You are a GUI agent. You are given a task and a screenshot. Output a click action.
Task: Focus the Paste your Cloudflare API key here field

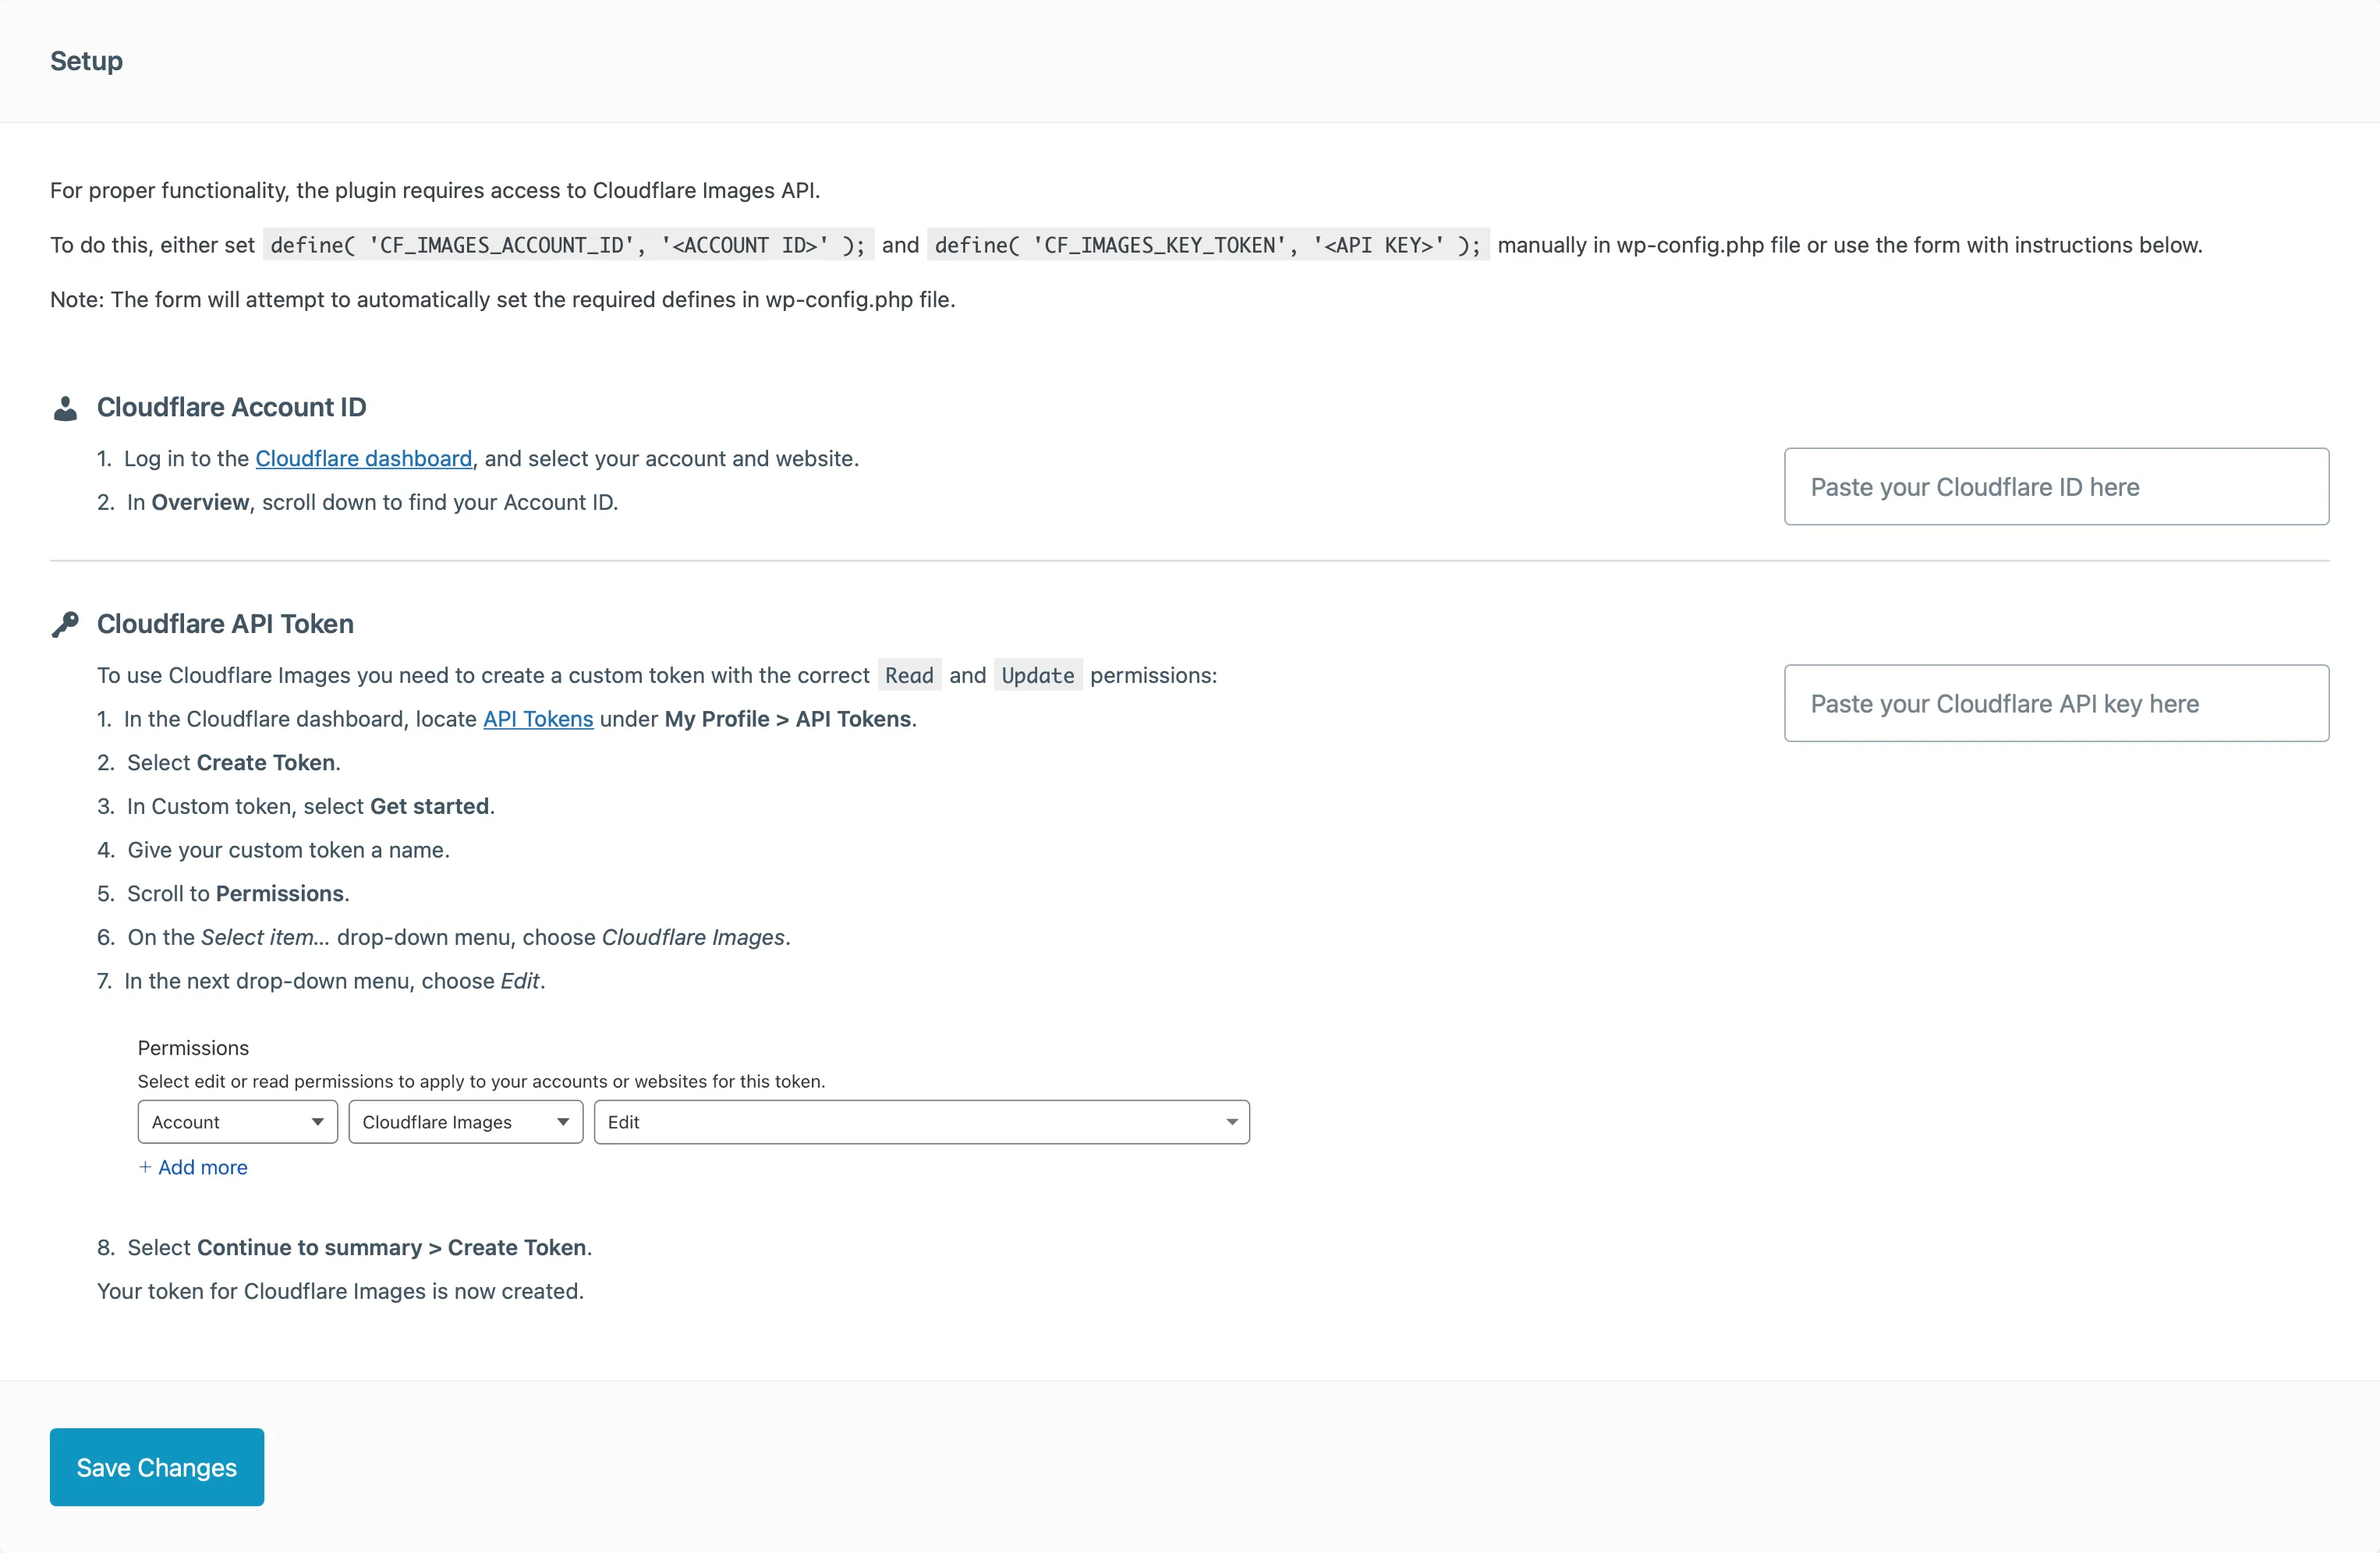(2056, 703)
